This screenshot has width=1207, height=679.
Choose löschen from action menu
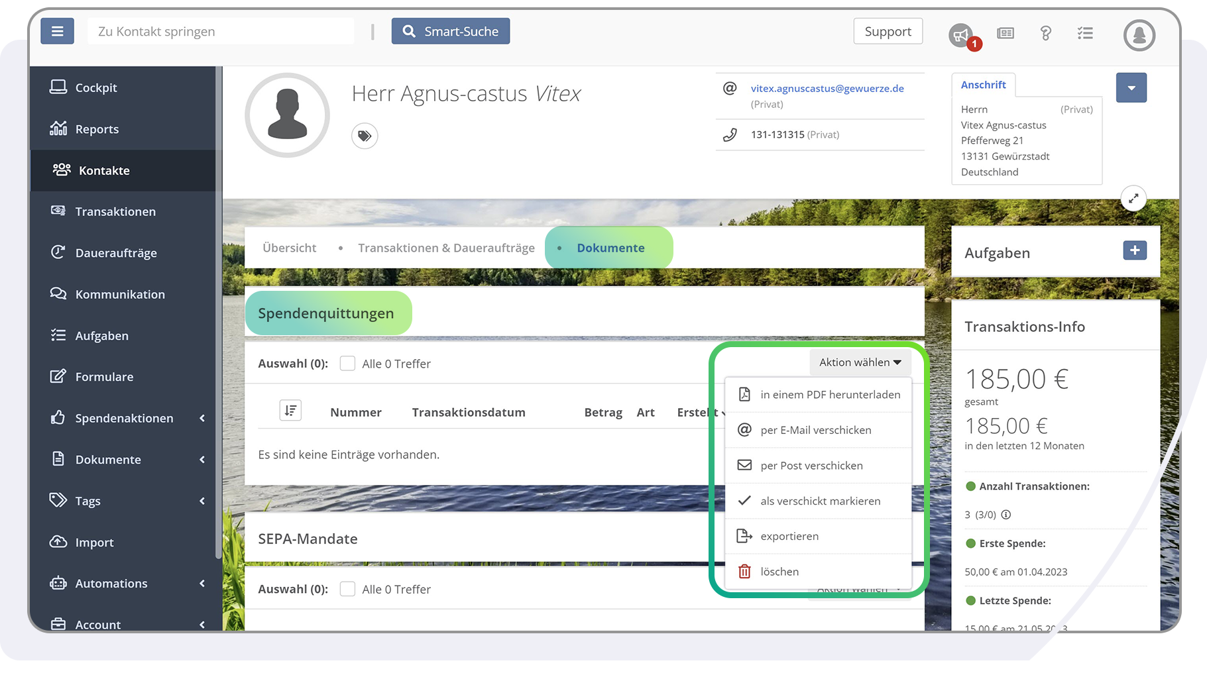click(819, 571)
